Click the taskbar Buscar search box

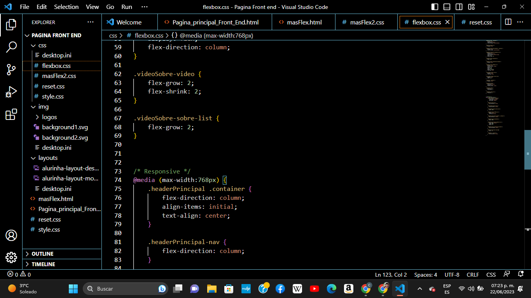(126, 289)
